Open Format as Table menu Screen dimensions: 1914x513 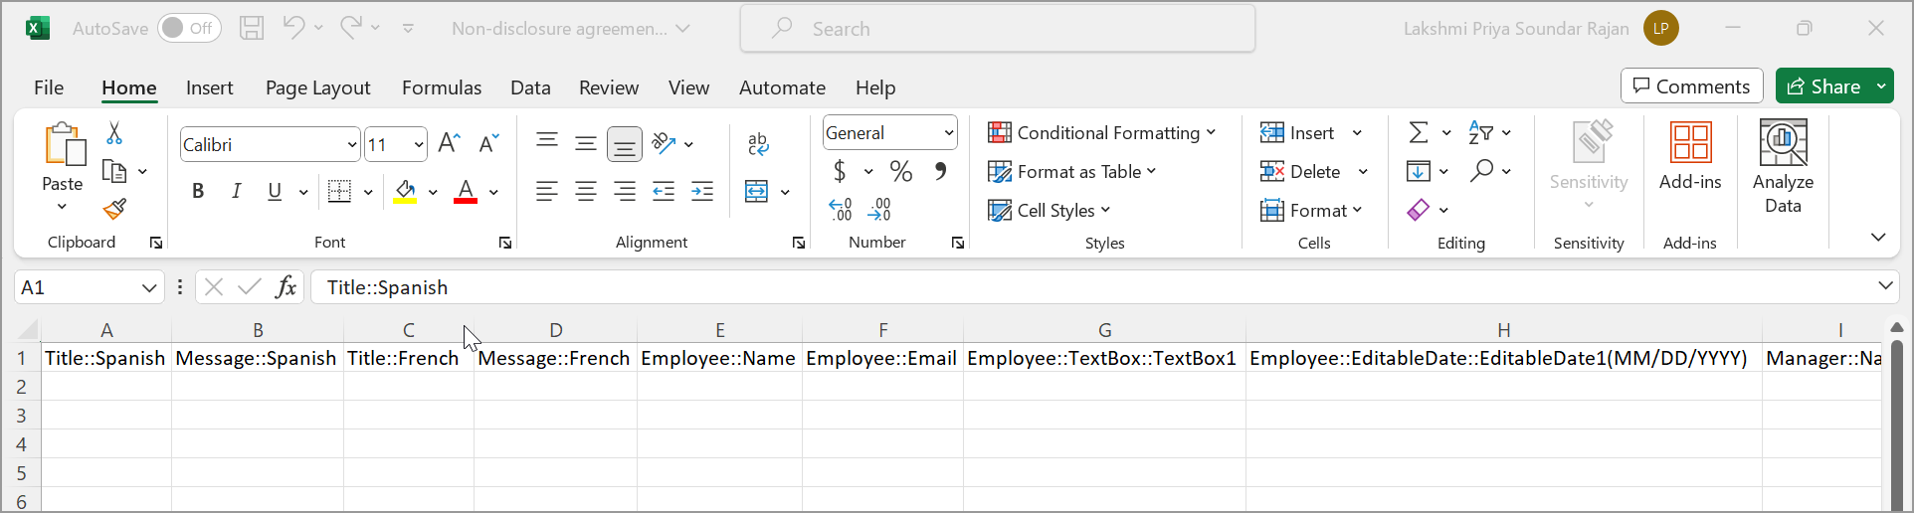pos(1072,172)
